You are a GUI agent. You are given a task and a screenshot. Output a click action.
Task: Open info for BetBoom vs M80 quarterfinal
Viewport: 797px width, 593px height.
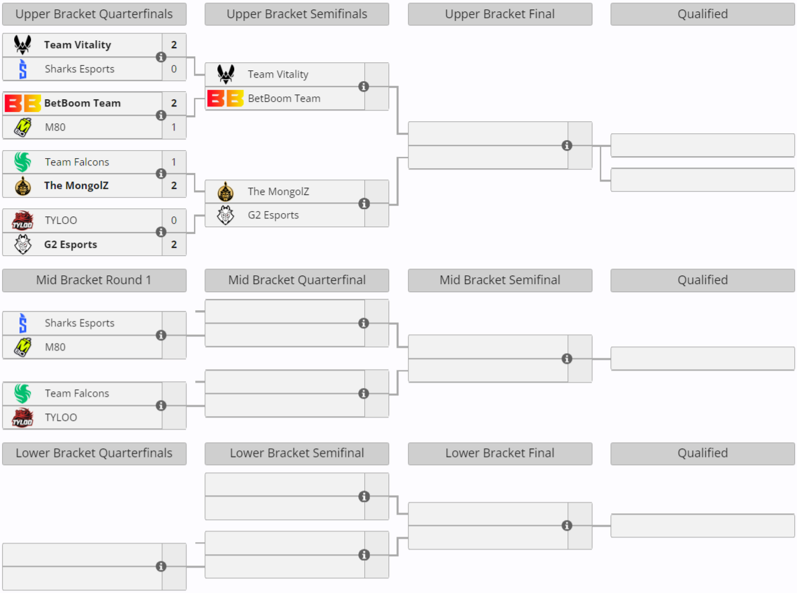161,115
